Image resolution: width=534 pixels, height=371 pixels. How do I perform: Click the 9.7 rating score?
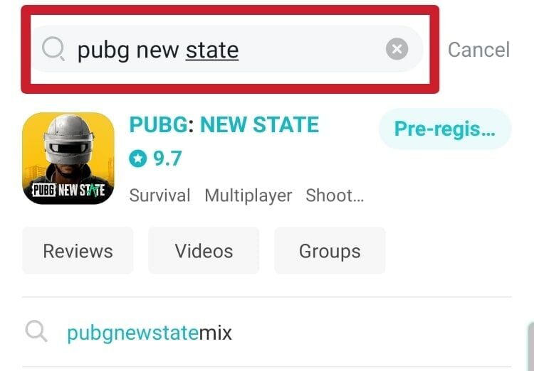click(167, 158)
